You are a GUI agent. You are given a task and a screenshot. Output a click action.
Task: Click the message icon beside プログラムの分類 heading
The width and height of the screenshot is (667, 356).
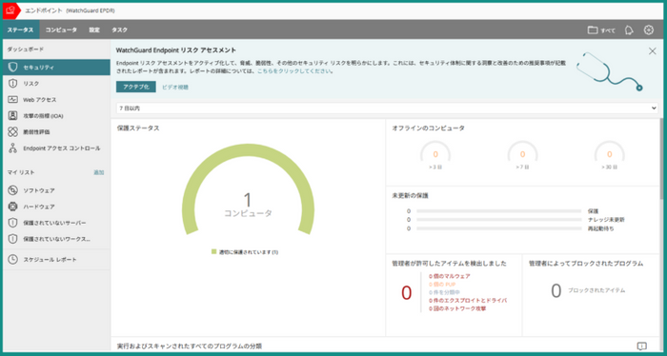[642, 346]
